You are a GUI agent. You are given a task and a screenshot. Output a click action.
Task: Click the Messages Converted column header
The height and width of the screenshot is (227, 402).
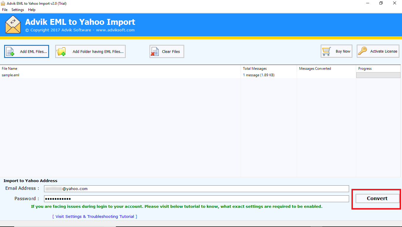327,69
